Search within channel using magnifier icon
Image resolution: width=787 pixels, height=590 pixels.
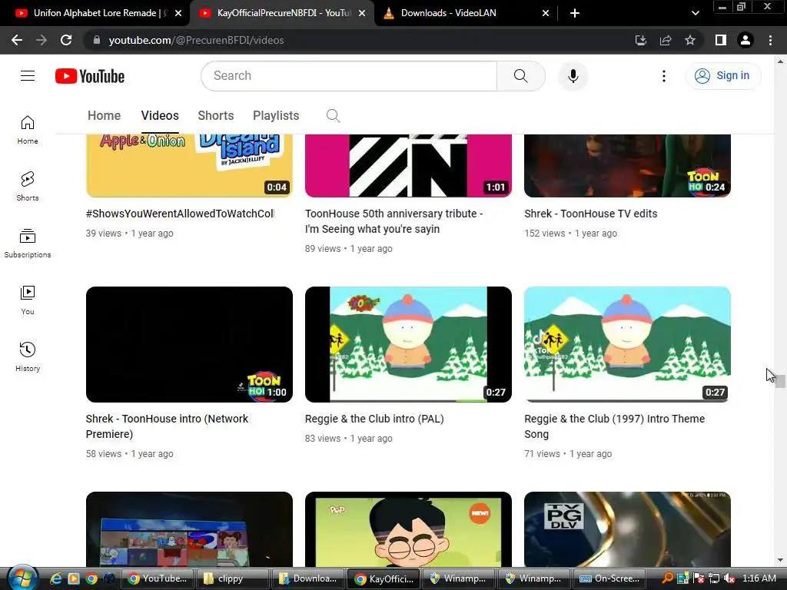click(333, 116)
